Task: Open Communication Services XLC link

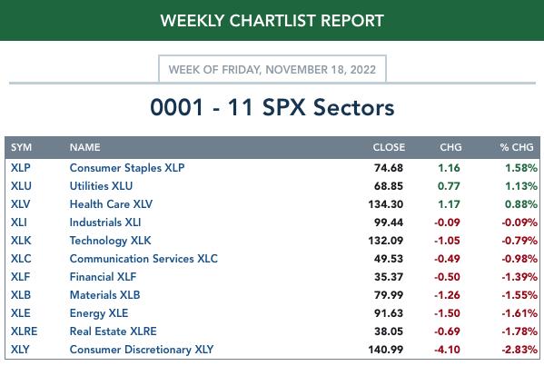Action: [143, 259]
